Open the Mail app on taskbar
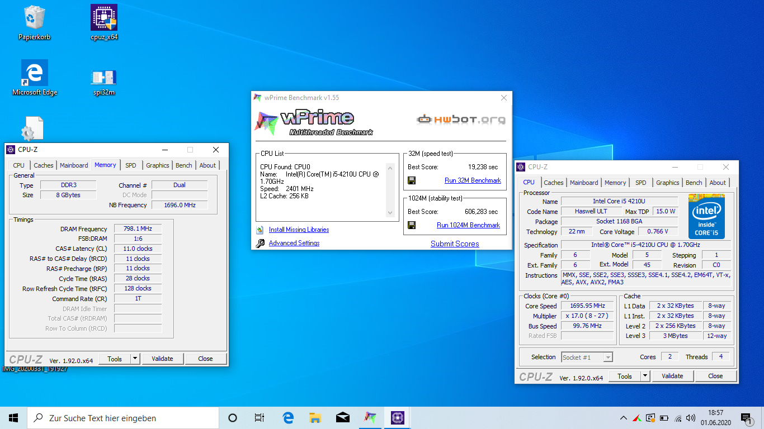The image size is (764, 429). (343, 418)
